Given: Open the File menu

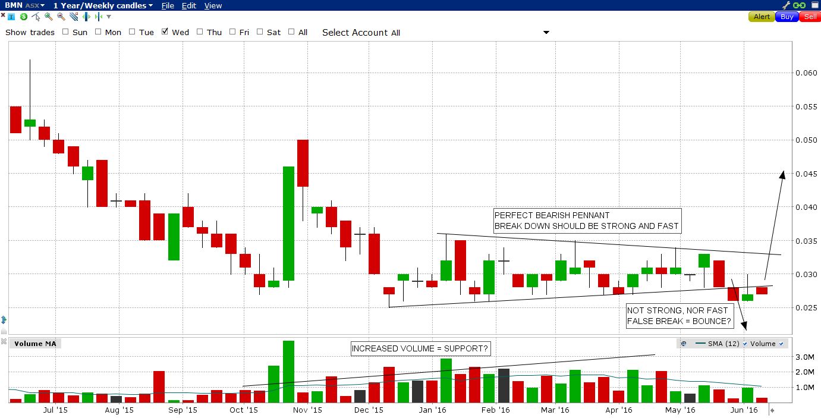Looking at the screenshot, I should tap(168, 5).
